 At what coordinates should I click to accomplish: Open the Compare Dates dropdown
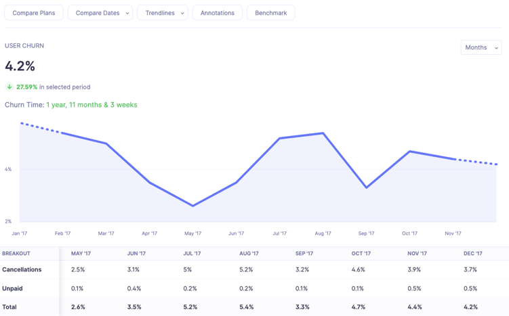[100, 13]
